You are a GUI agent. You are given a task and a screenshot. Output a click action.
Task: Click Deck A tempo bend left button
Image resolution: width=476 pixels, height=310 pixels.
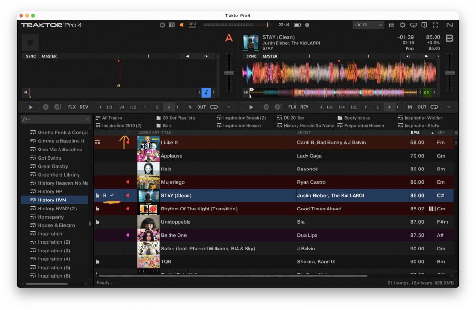point(187,56)
